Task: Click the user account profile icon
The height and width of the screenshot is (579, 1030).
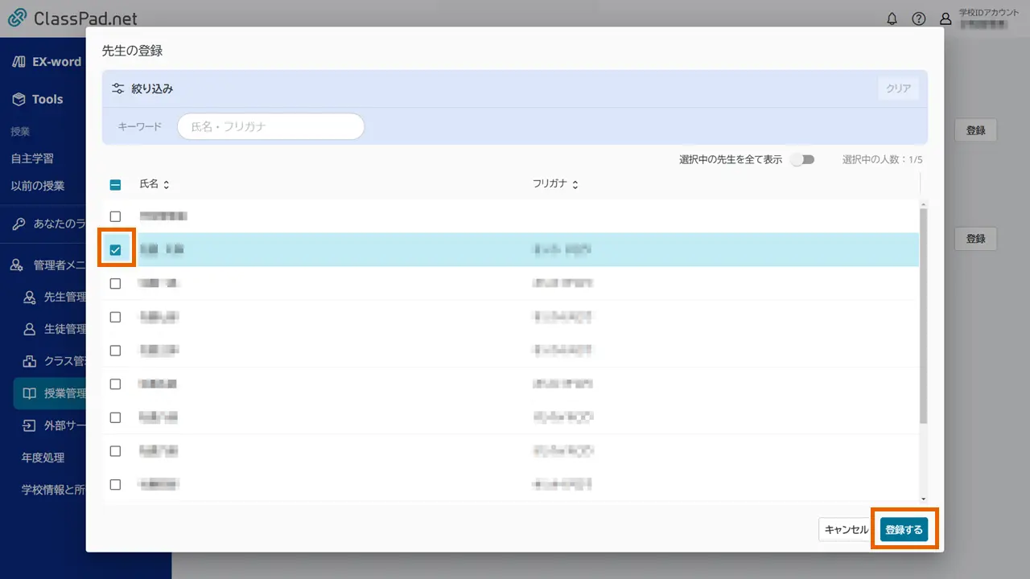Action: click(946, 19)
